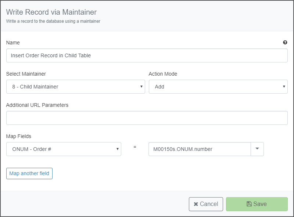Click the equals sign between mapped fields
294x217 pixels.
pyautogui.click(x=135, y=147)
